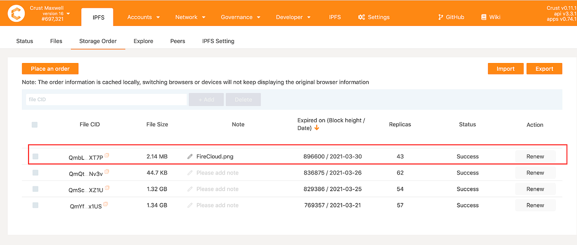Image resolution: width=577 pixels, height=245 pixels.
Task: Click the File CID column header
Action: pyautogui.click(x=90, y=124)
